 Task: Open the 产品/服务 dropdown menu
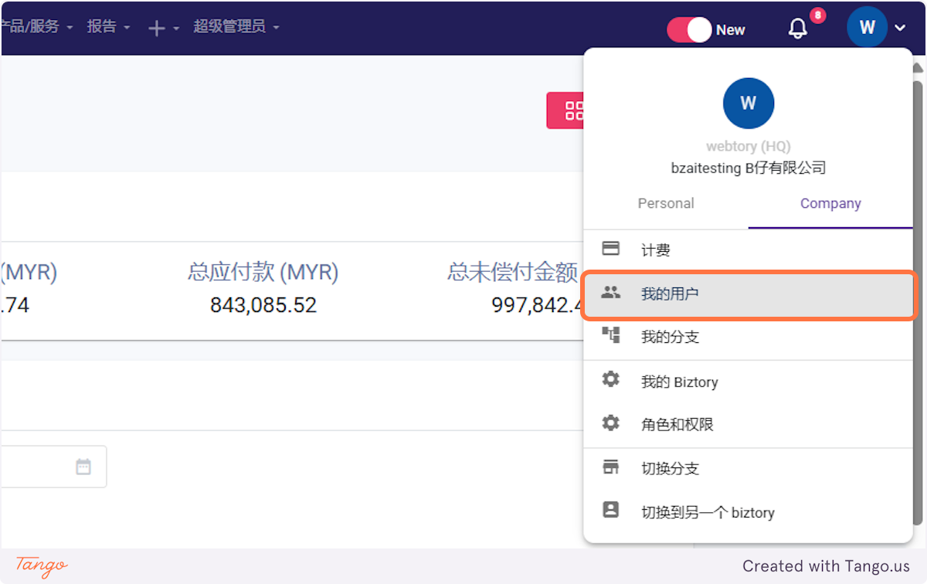(36, 26)
